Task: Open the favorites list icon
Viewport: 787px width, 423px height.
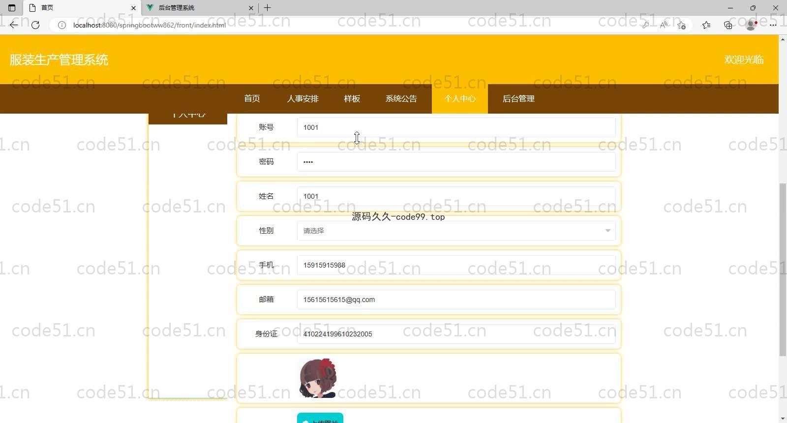Action: click(x=706, y=25)
